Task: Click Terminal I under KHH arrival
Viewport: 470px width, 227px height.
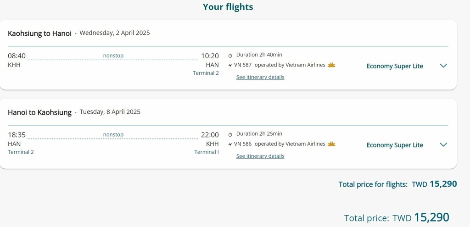Action: pos(207,152)
